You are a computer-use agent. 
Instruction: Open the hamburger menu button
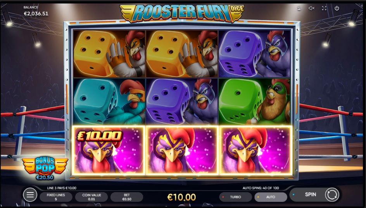(x=30, y=194)
